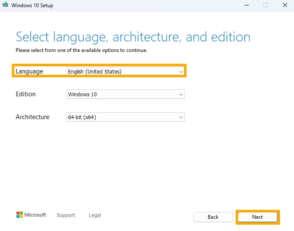The image size is (294, 231).
Task: Go back with the Back button
Action: tap(213, 217)
